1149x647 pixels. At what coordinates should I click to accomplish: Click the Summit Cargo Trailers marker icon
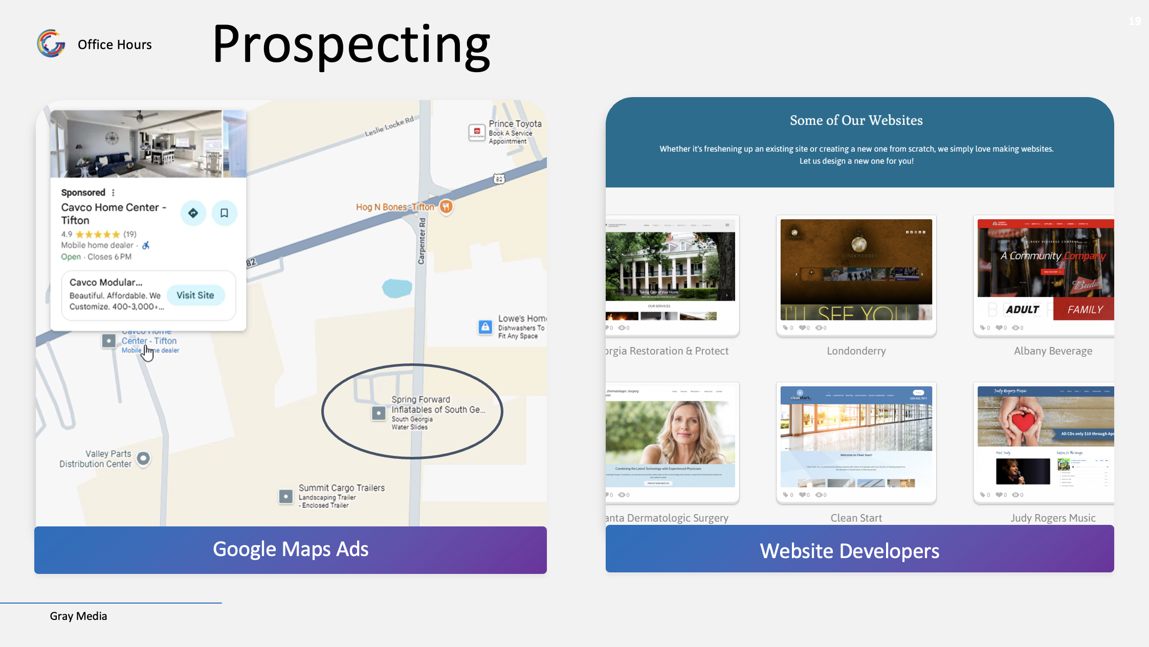[x=285, y=496]
